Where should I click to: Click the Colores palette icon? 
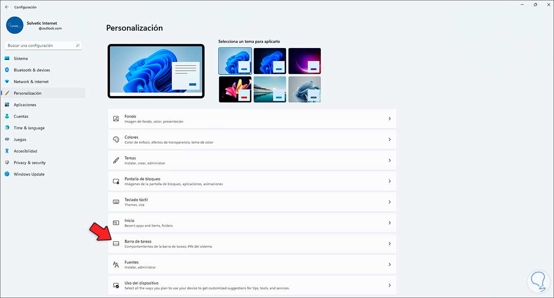point(116,140)
